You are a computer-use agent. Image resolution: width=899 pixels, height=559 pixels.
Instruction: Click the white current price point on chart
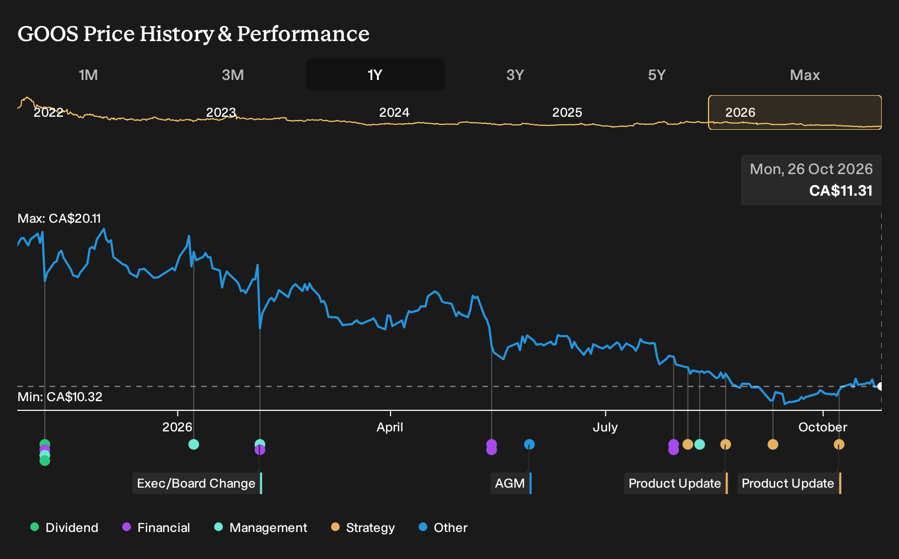880,387
